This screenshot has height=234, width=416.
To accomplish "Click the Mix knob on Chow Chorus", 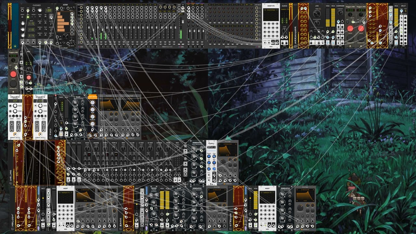I will pyautogui.click(x=92, y=123).
